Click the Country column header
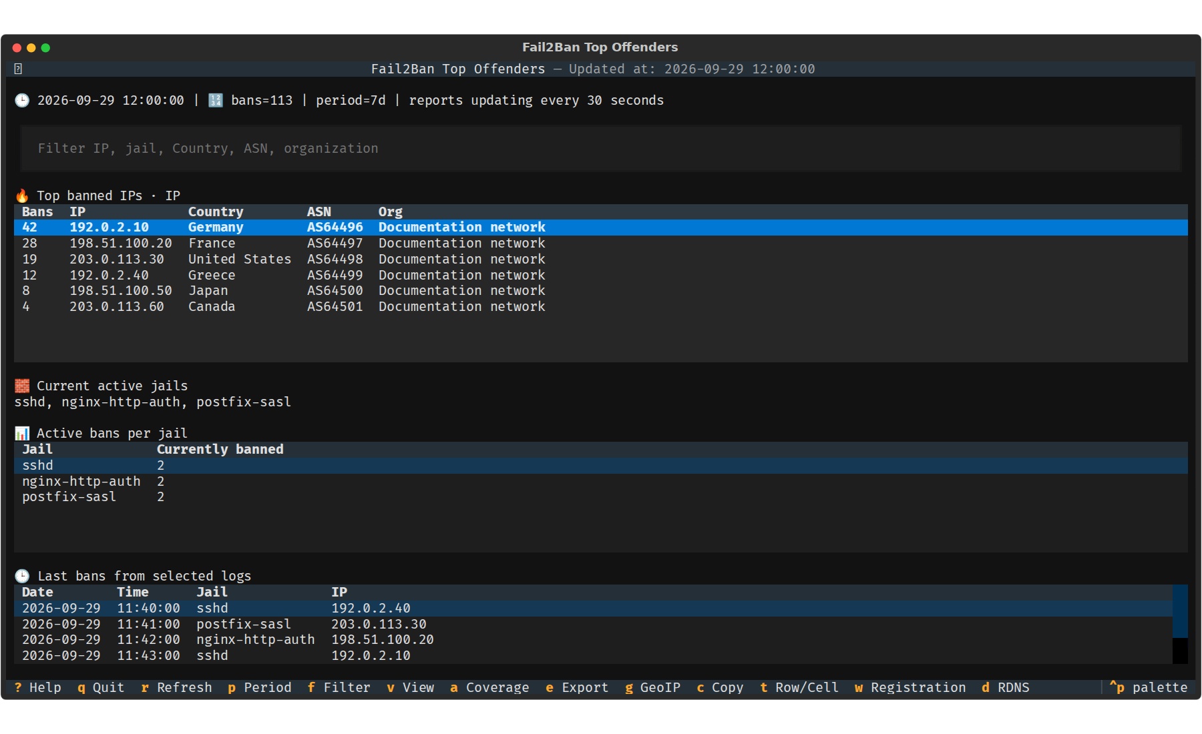This screenshot has width=1202, height=734. [x=216, y=212]
